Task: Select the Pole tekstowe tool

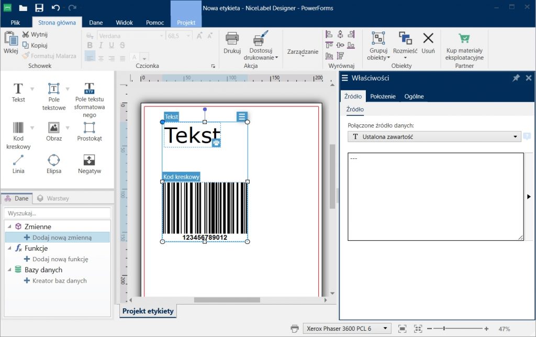Action: [54, 97]
